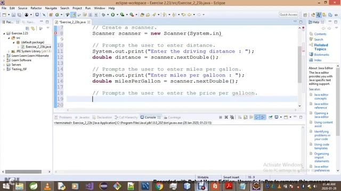This screenshot has height=191, width=341.
Task: Click the Save All icon in toolbar
Action: 19,15
